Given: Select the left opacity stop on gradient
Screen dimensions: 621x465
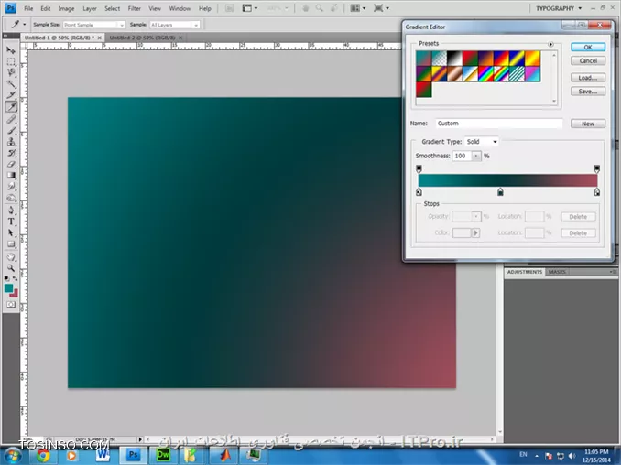Looking at the screenshot, I should click(419, 169).
